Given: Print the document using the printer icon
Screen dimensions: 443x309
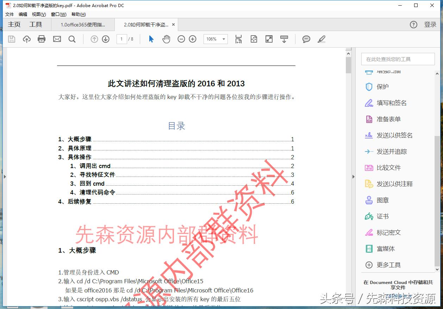Looking at the screenshot, I should pyautogui.click(x=42, y=39).
